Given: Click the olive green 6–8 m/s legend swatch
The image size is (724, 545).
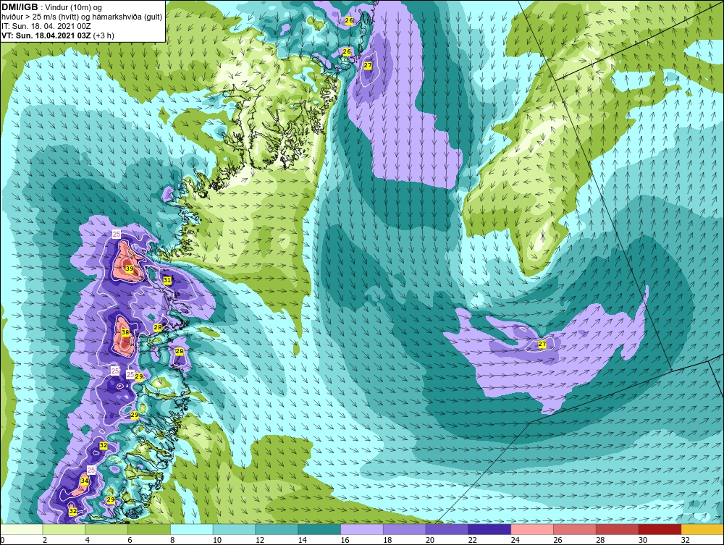Looking at the screenshot, I should (x=149, y=529).
